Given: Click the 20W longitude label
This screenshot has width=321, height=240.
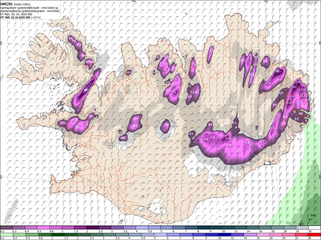Looking at the screenshot, I should (x=133, y=1).
